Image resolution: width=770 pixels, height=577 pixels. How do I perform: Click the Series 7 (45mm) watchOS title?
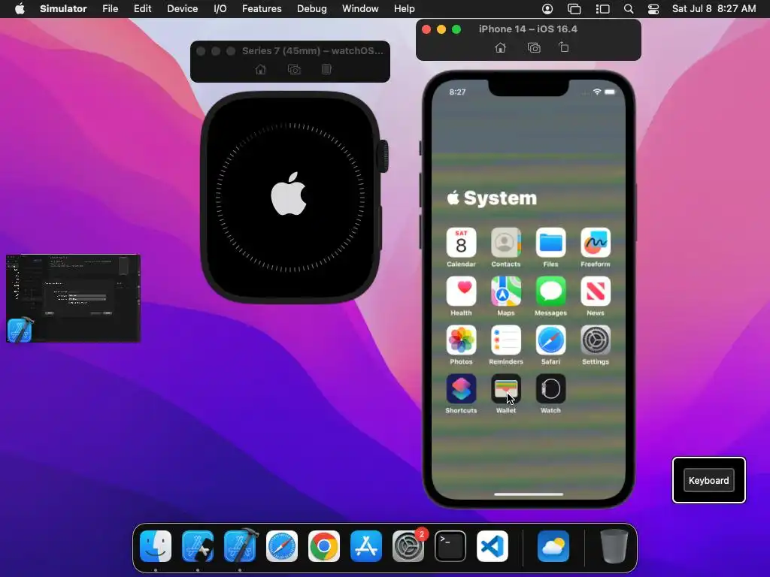pyautogui.click(x=312, y=50)
